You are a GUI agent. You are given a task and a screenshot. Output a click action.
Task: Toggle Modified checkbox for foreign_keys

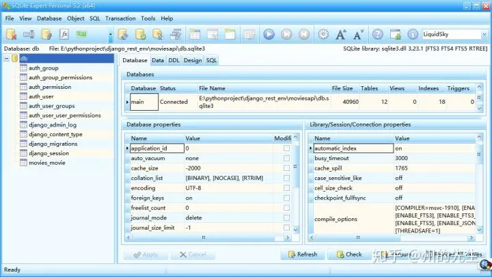pyautogui.click(x=286, y=198)
